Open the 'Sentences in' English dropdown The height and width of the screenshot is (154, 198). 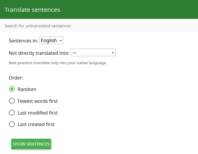[51, 40]
